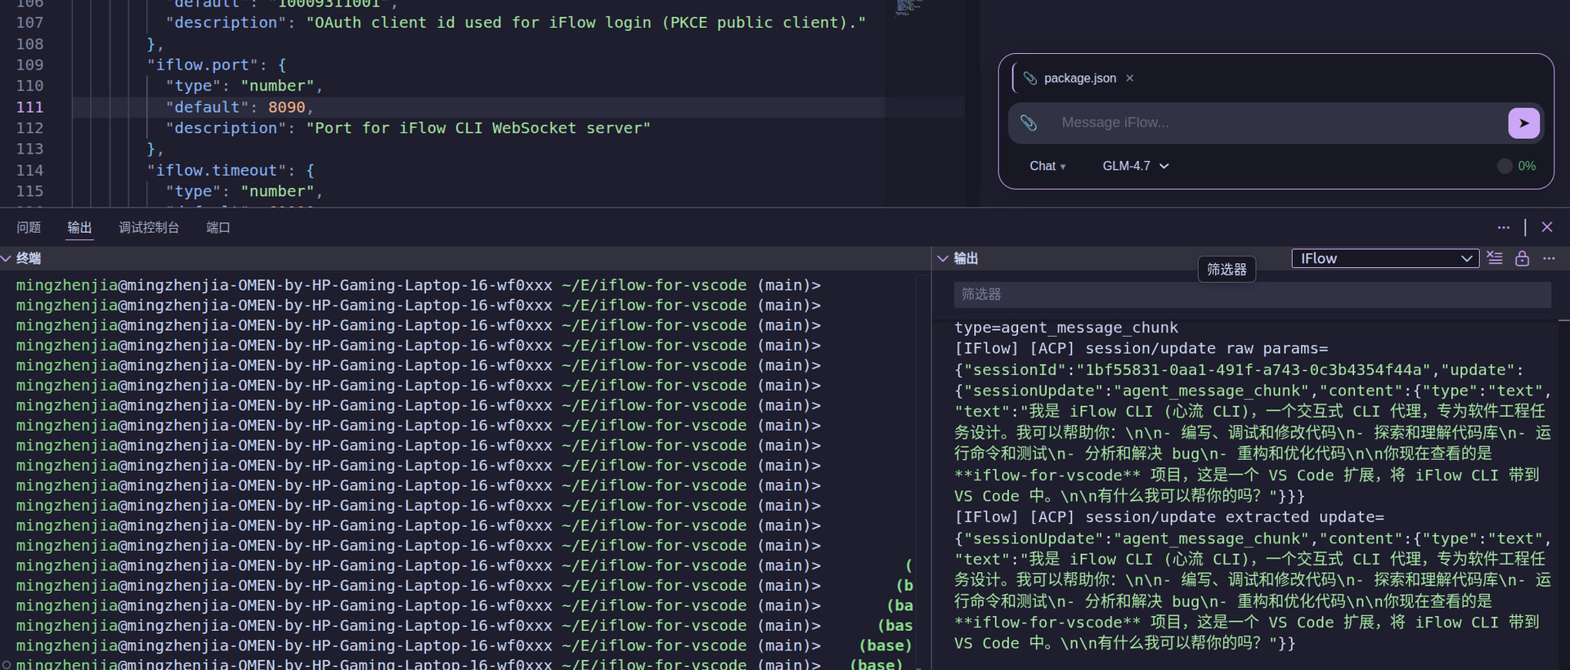This screenshot has height=670, width=1570.
Task: Switch to the 调试控制台 tab
Action: [x=149, y=227]
